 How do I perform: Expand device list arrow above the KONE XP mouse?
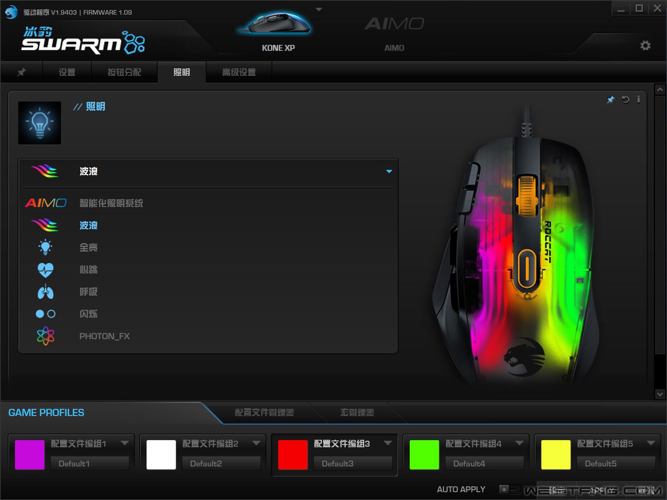pos(318,9)
